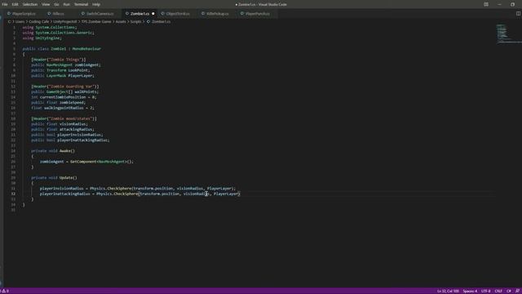Click the Header "Zombie Things" attribute

click(59, 60)
